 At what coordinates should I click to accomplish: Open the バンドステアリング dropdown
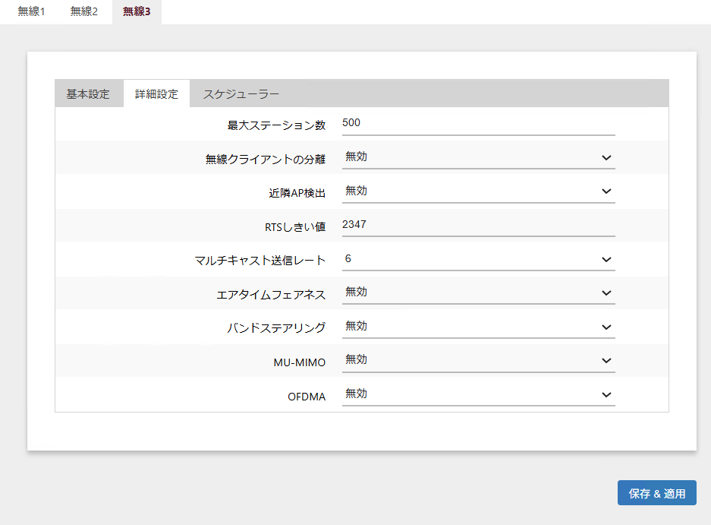pyautogui.click(x=478, y=327)
